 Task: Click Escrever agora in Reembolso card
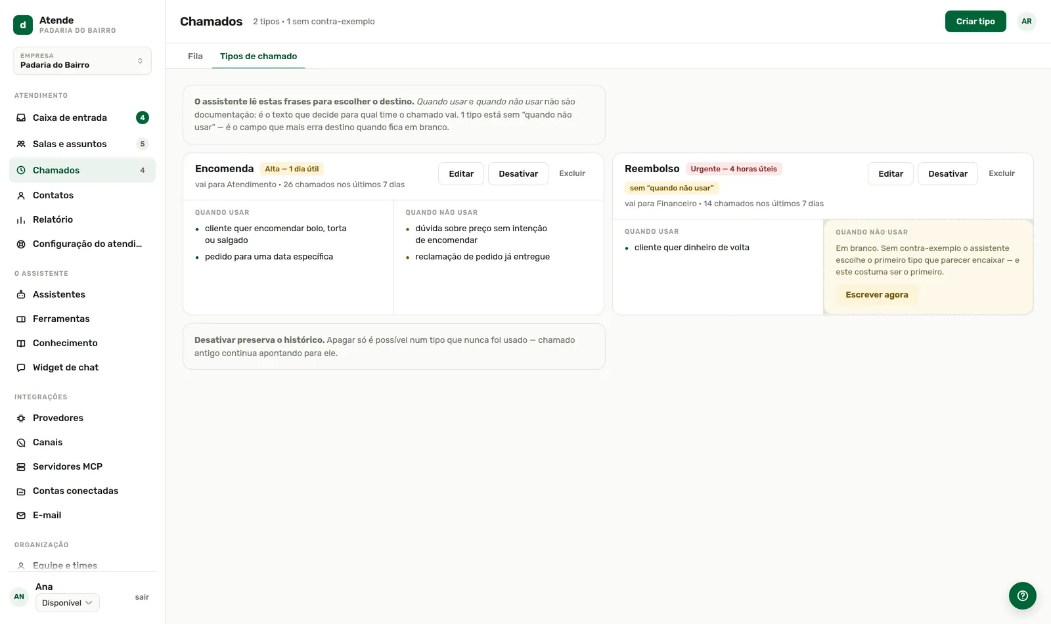coord(877,295)
